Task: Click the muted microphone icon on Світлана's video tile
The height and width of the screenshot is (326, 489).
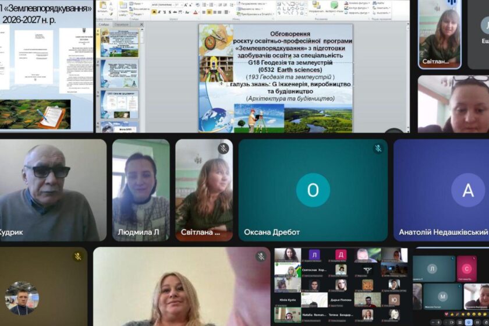Action: 223,148
